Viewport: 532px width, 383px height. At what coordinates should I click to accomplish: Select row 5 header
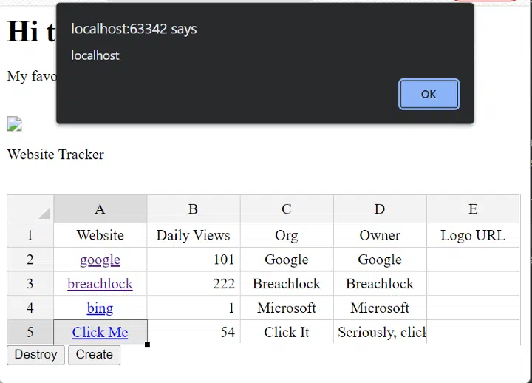(30, 332)
